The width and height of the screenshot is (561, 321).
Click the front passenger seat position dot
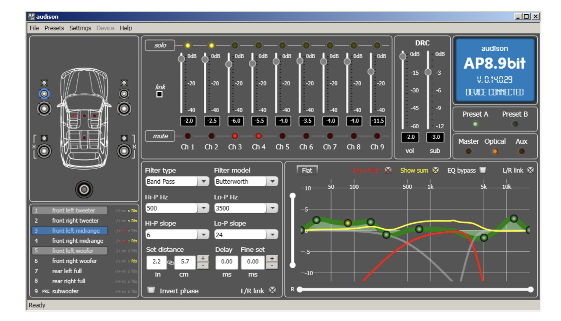click(x=94, y=116)
